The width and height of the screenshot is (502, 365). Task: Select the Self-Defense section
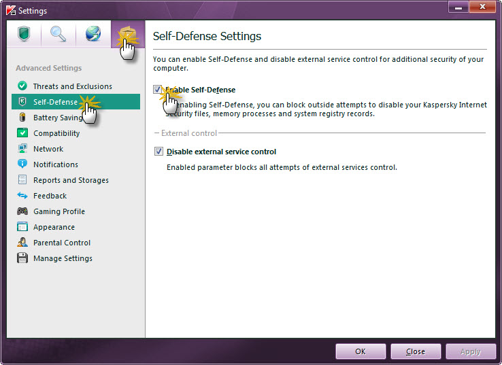[x=76, y=102]
